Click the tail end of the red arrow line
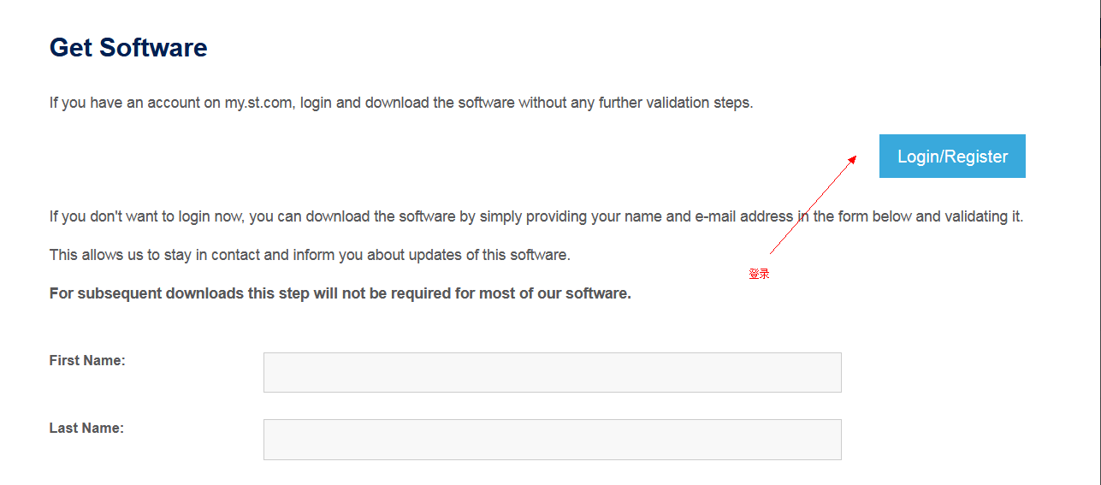The width and height of the screenshot is (1101, 485). [x=772, y=252]
